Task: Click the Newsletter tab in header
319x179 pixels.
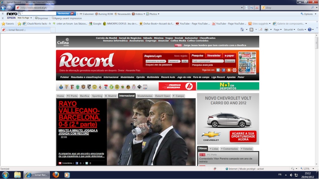Action: click(214, 56)
